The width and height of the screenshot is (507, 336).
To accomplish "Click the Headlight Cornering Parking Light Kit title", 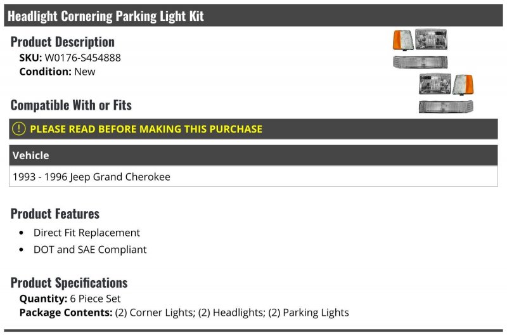I will 106,16.
